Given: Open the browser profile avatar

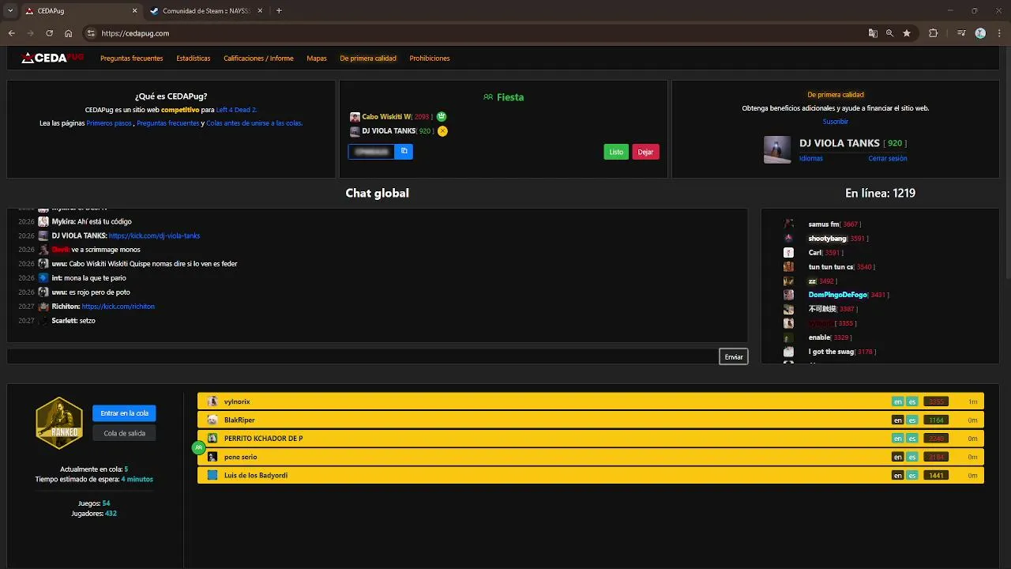Looking at the screenshot, I should click(980, 33).
